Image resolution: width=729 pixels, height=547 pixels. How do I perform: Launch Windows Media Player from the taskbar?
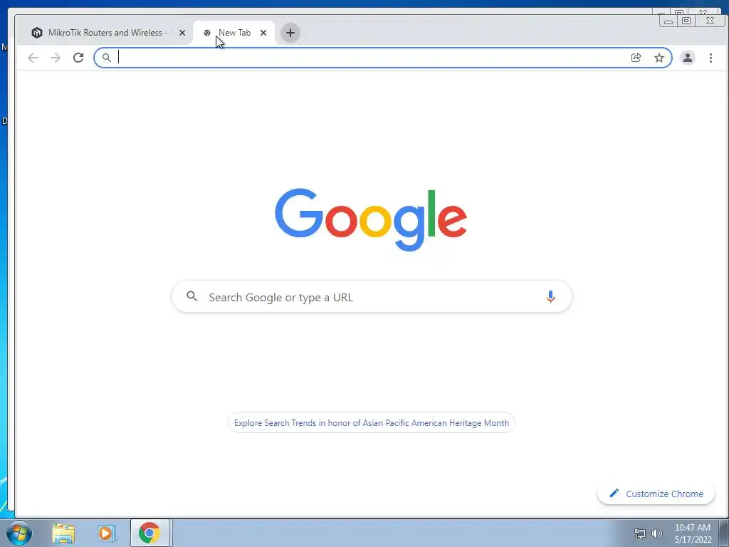point(107,533)
